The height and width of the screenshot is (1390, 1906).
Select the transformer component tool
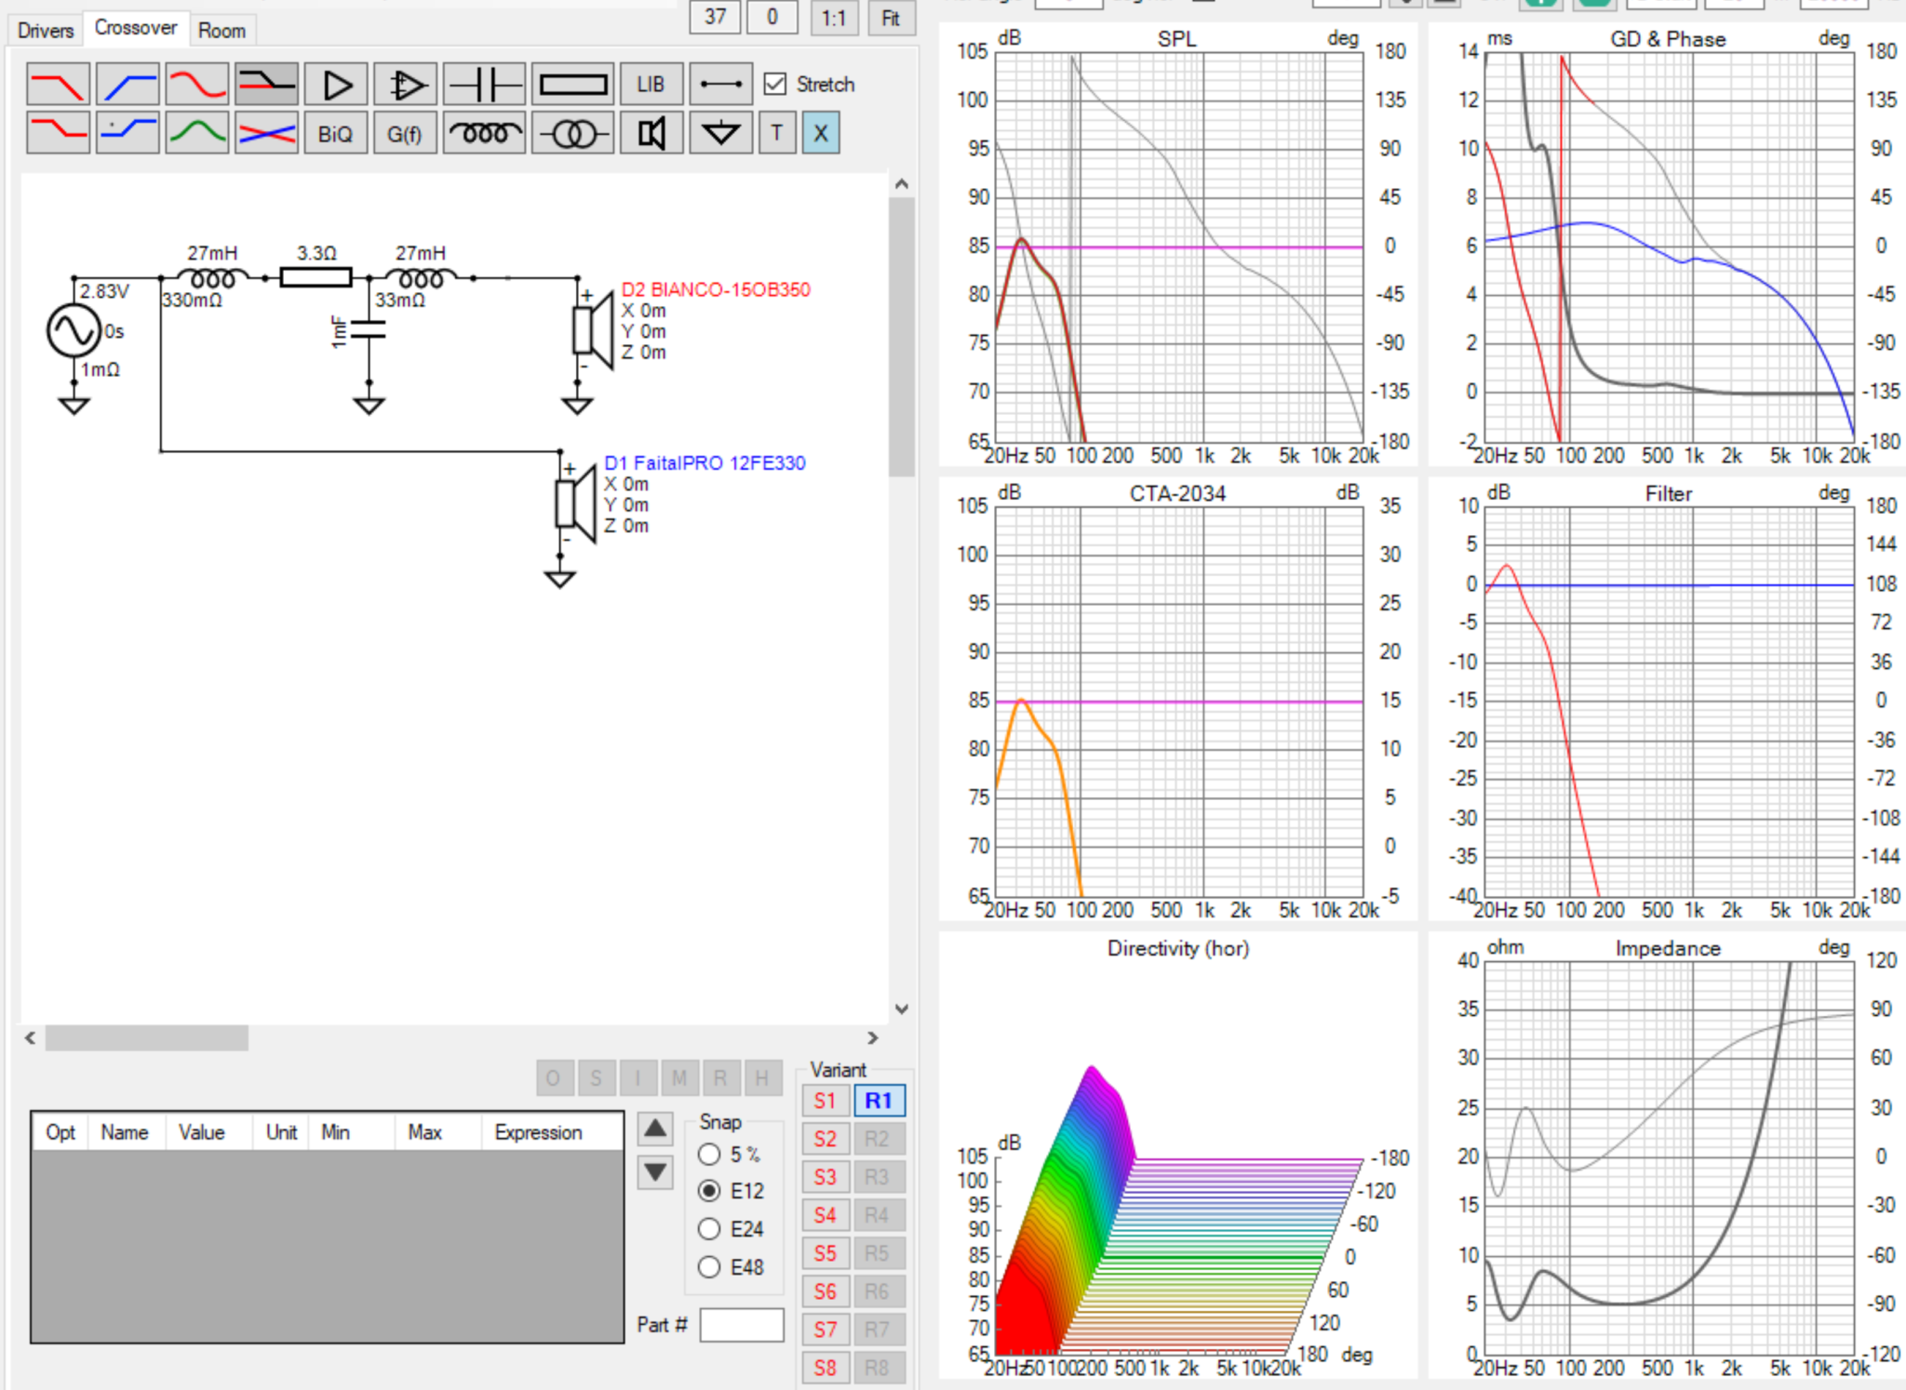click(x=573, y=133)
